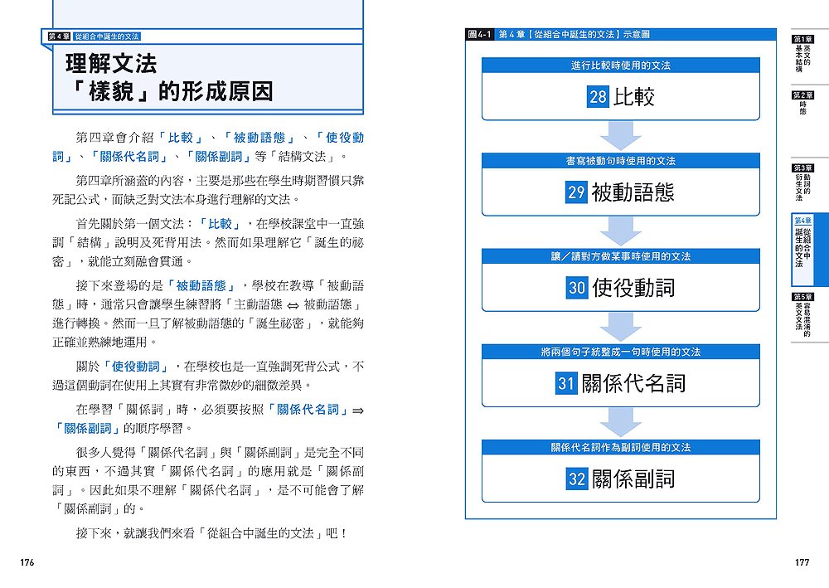Click the page number 176
The width and height of the screenshot is (829, 588).
[x=27, y=562]
